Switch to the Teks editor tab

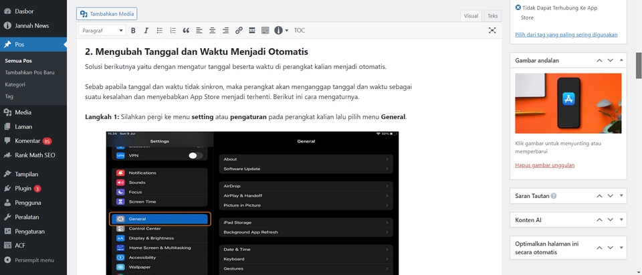tap(493, 16)
